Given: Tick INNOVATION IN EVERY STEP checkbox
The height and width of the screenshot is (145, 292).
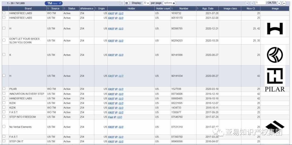Looking at the screenshot, I should coord(4,94).
